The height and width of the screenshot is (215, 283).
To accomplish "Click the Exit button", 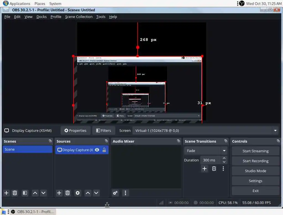I will [x=255, y=191].
